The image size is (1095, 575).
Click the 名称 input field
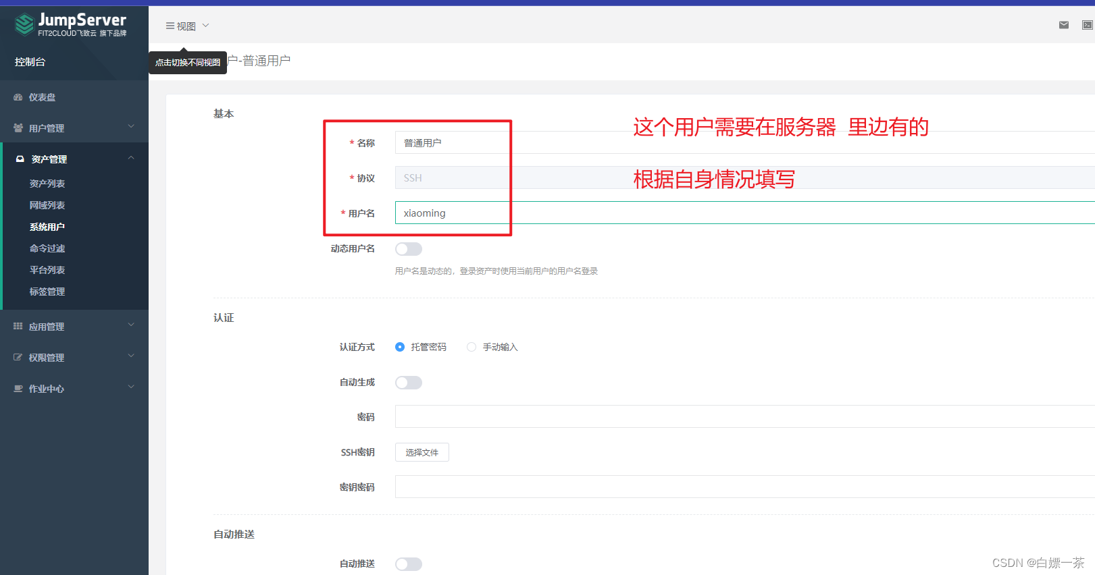pos(744,142)
